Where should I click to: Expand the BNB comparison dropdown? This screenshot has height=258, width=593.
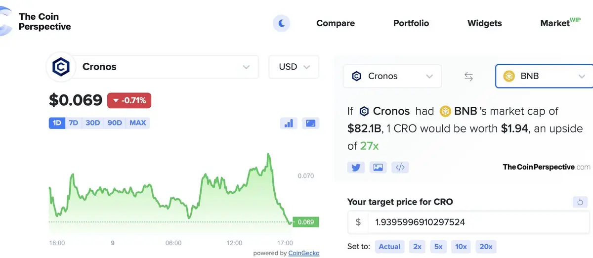click(544, 76)
